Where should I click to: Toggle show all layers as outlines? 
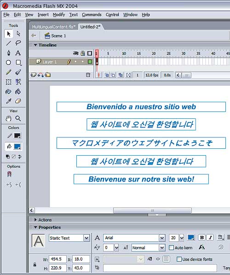(90, 53)
